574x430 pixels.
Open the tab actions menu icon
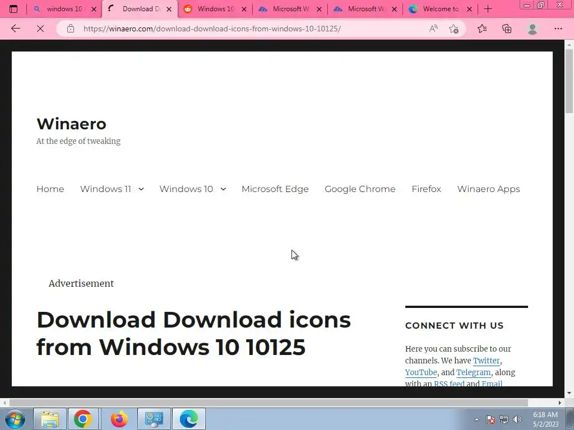(x=13, y=9)
